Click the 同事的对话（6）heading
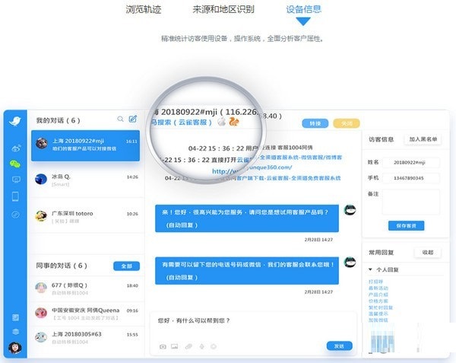The image size is (456, 363). pos(62,266)
